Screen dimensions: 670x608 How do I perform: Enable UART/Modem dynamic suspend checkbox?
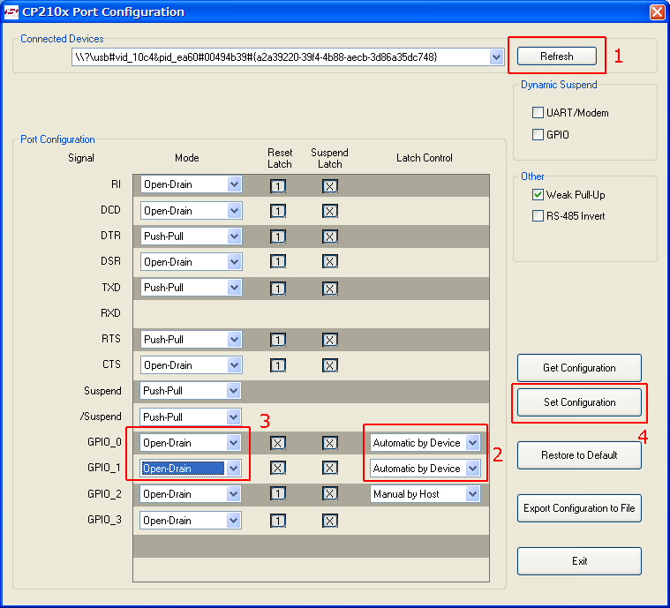coord(538,112)
